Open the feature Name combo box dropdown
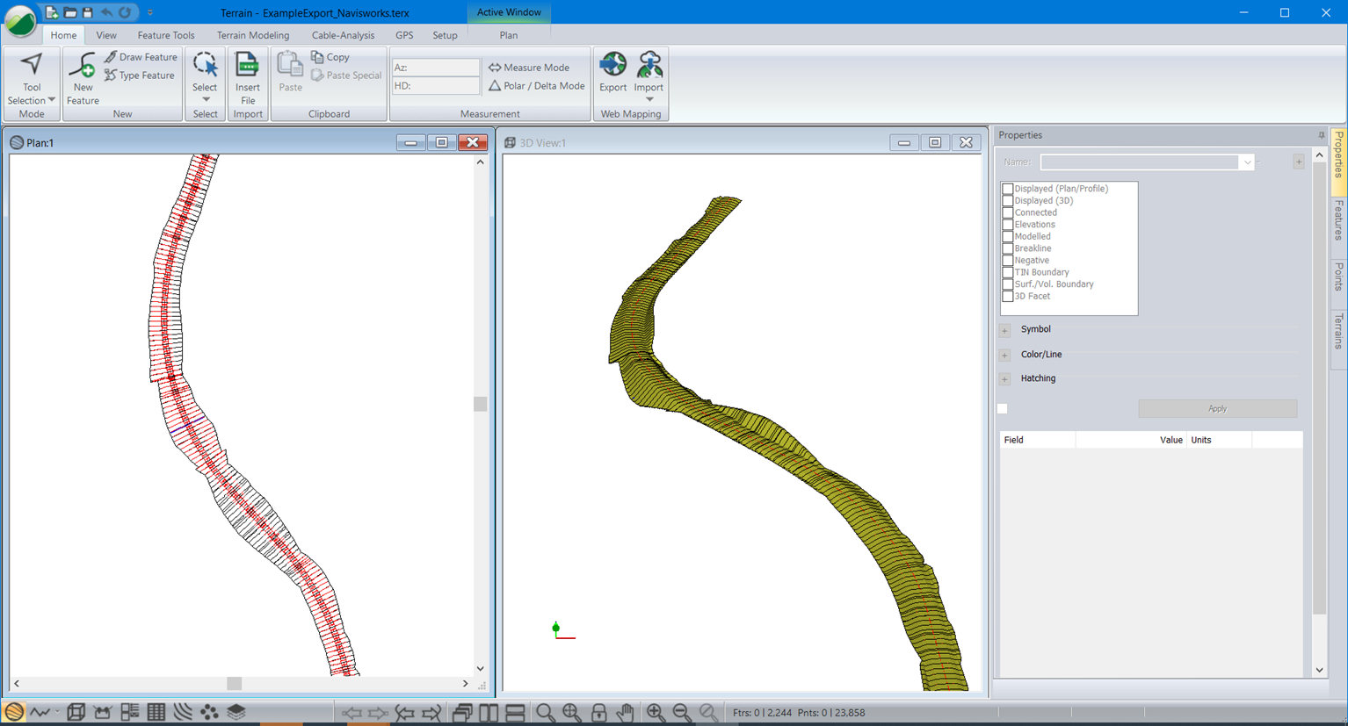Image resolution: width=1348 pixels, height=726 pixels. 1246,162
